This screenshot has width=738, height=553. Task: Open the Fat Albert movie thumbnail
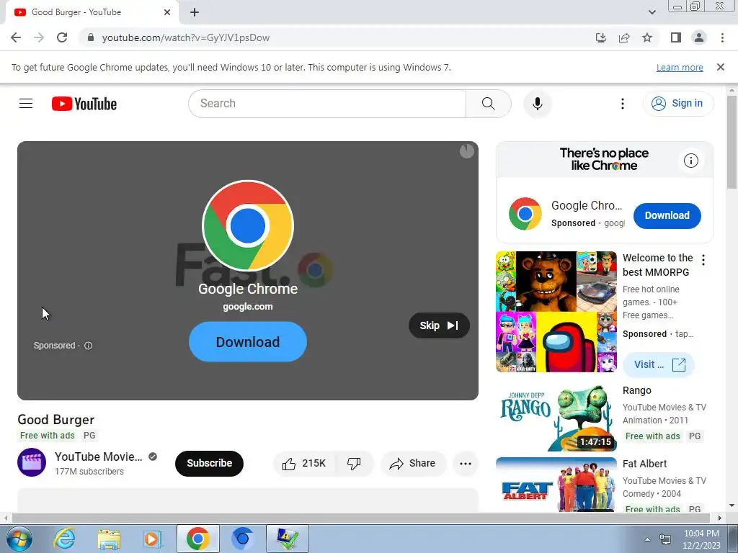pos(556,485)
